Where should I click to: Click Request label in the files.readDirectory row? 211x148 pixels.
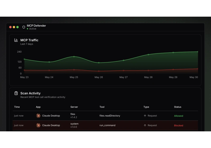152,116
